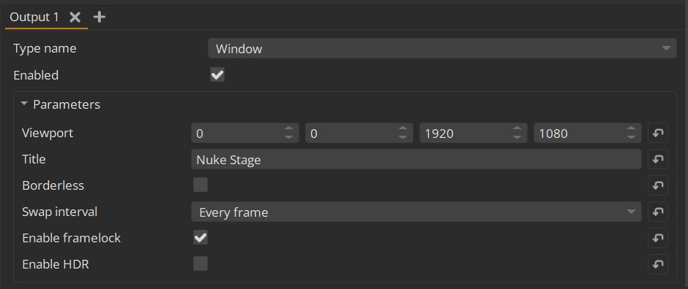
Task: Increase the viewport width value 1920
Action: [x=517, y=128]
